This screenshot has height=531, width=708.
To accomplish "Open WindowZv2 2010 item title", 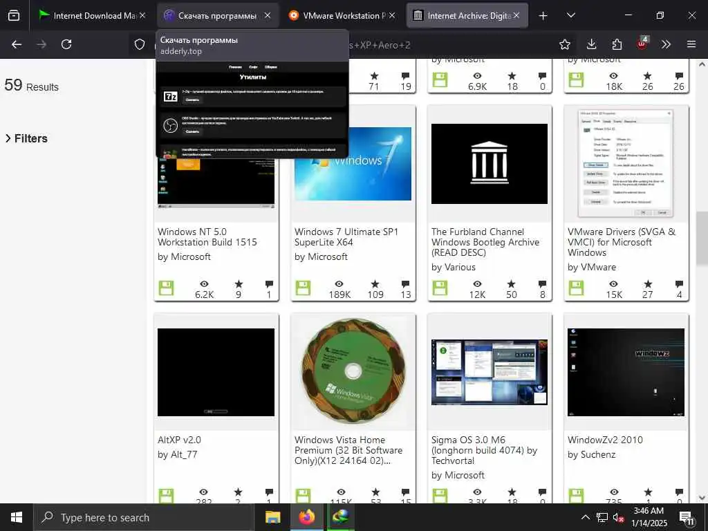I will (605, 440).
